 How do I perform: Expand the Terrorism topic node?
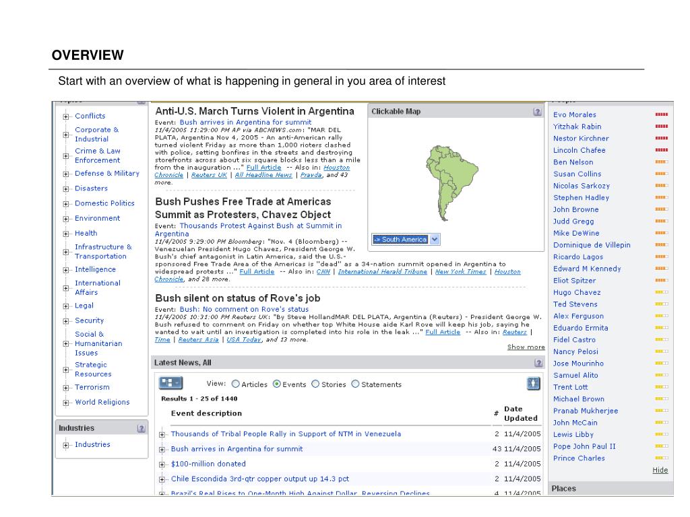pos(65,388)
